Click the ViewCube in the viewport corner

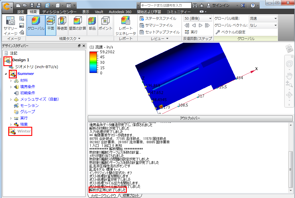(289, 48)
